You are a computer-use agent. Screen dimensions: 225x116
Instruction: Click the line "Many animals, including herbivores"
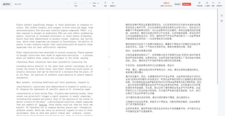click(x=53, y=82)
